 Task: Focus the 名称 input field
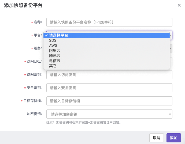109,22
